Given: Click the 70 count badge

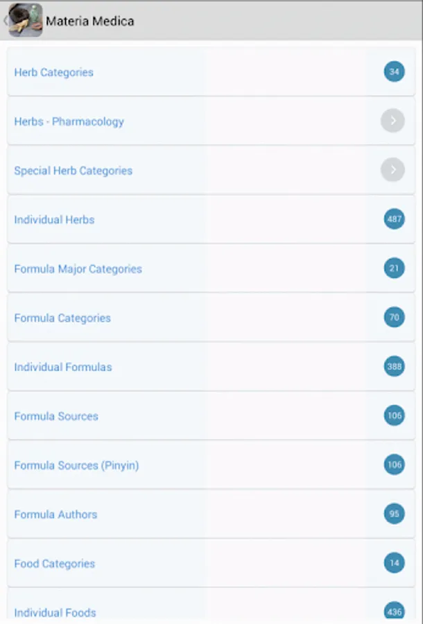Looking at the screenshot, I should click(394, 318).
